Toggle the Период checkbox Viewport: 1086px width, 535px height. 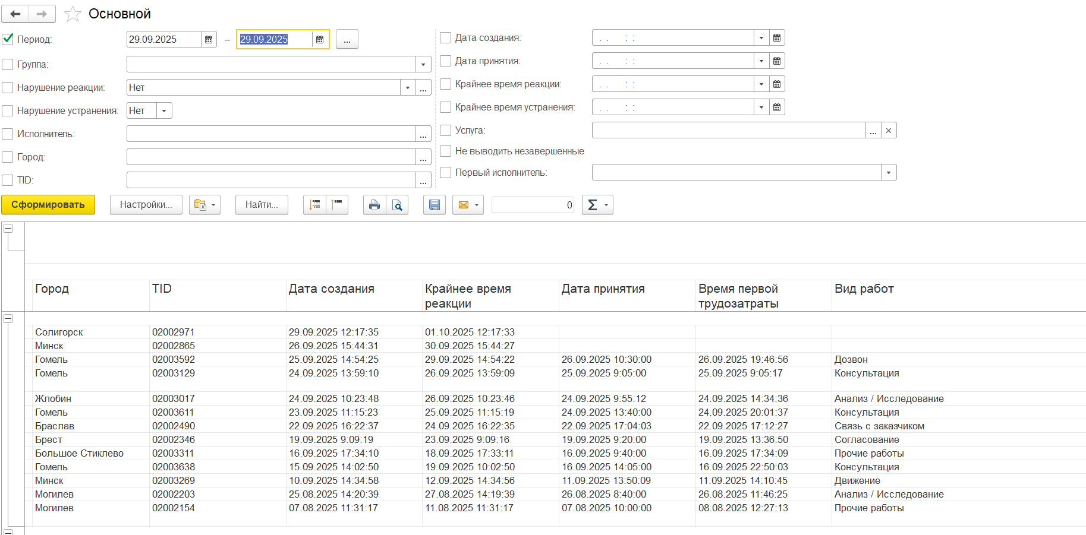click(x=8, y=39)
